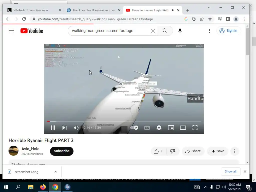Close the Horrible Ryanair Flight tab

(x=178, y=10)
